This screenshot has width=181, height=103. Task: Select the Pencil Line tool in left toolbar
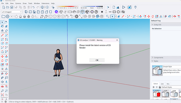(2, 35)
